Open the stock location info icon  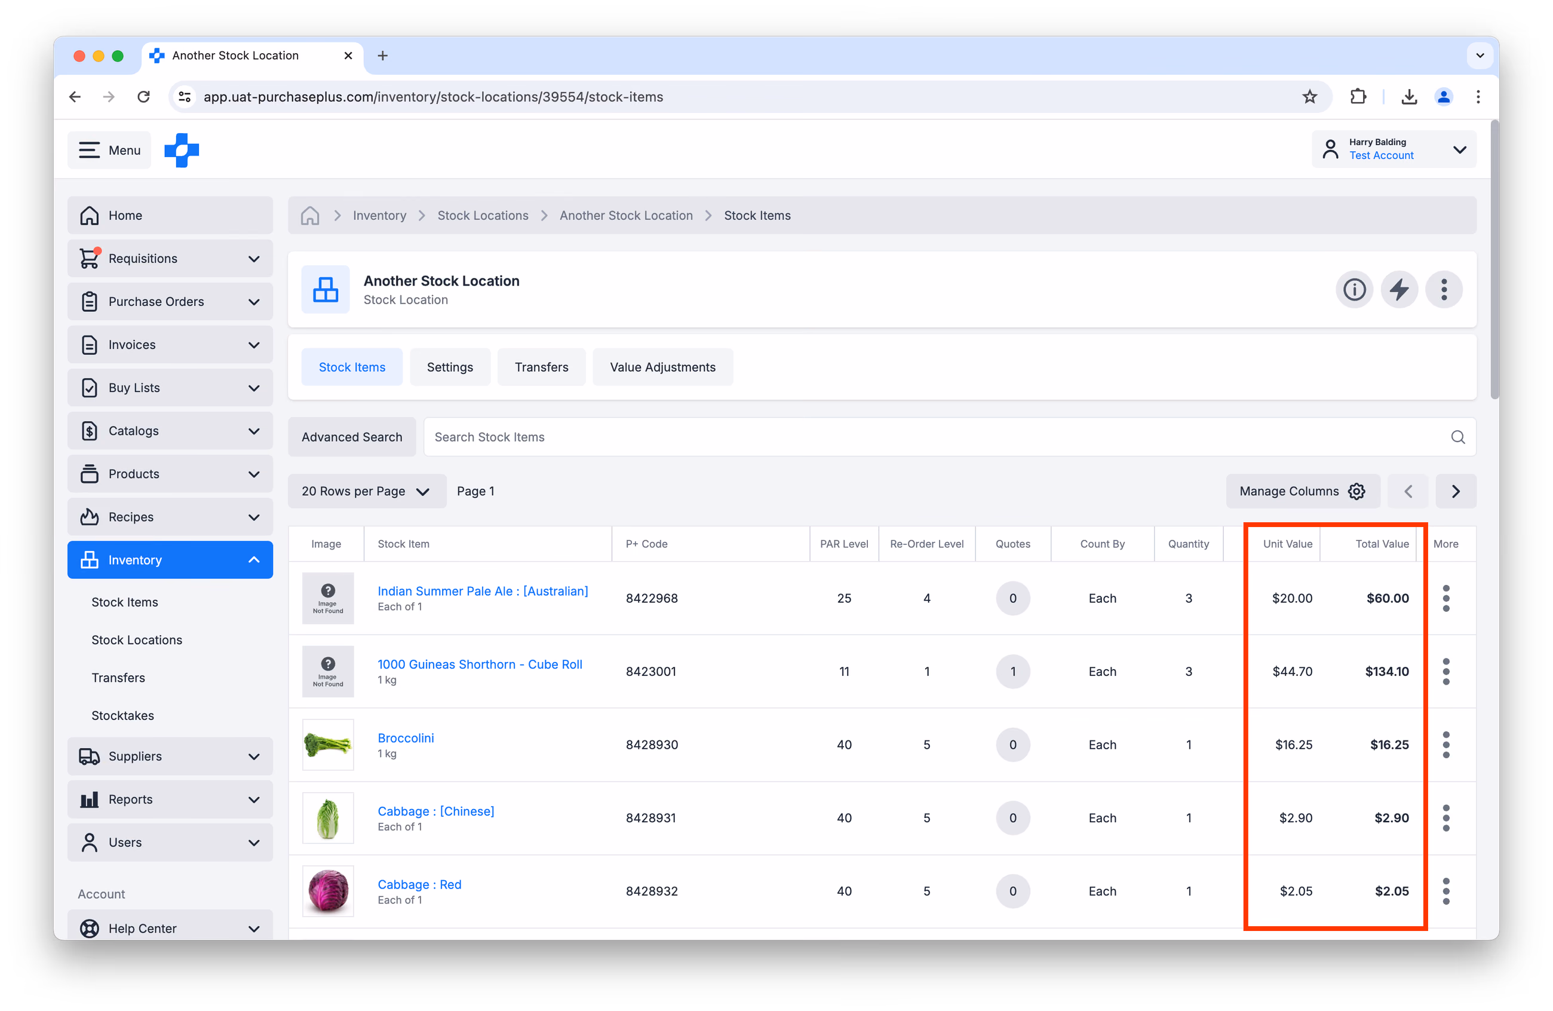click(x=1354, y=289)
